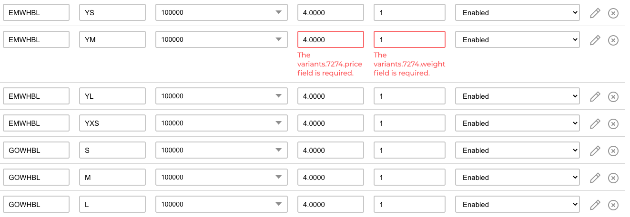This screenshot has width=630, height=217.
Task: Click the price field in EMWHBL YL row
Action: coord(331,96)
